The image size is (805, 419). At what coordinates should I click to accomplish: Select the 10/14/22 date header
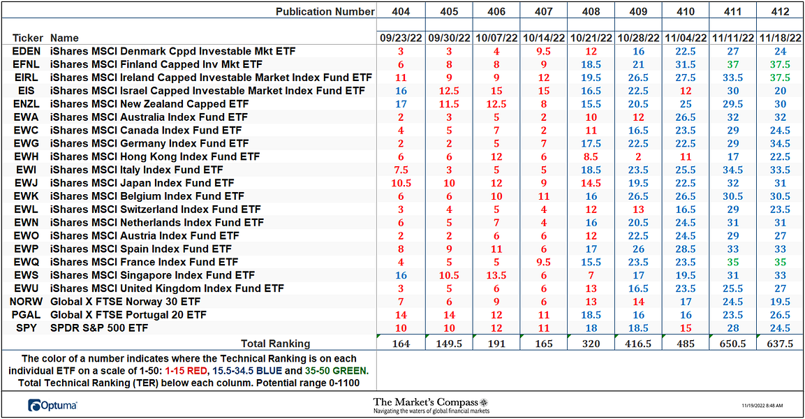click(x=544, y=38)
